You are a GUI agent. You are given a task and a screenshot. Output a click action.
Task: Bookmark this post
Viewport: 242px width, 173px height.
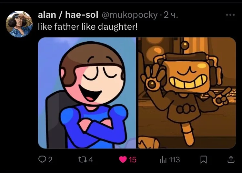[203, 159]
